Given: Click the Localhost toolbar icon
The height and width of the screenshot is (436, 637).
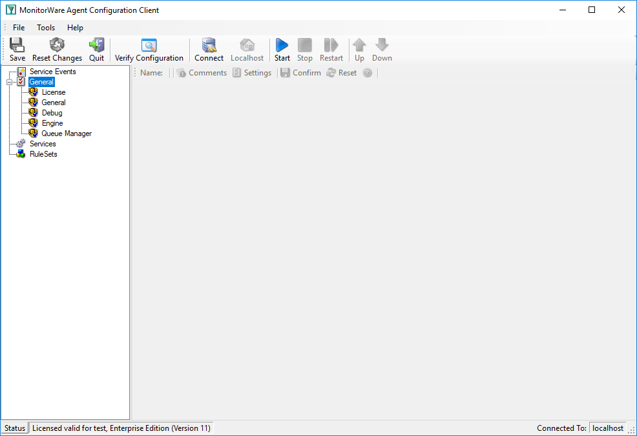Looking at the screenshot, I should (247, 45).
